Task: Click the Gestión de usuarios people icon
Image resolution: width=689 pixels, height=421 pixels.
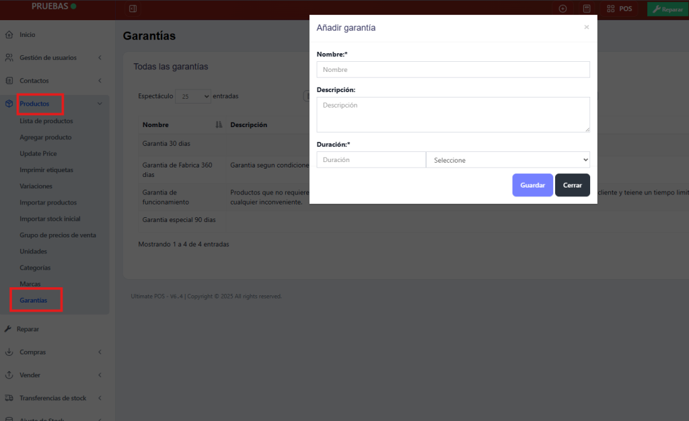Action: click(9, 58)
